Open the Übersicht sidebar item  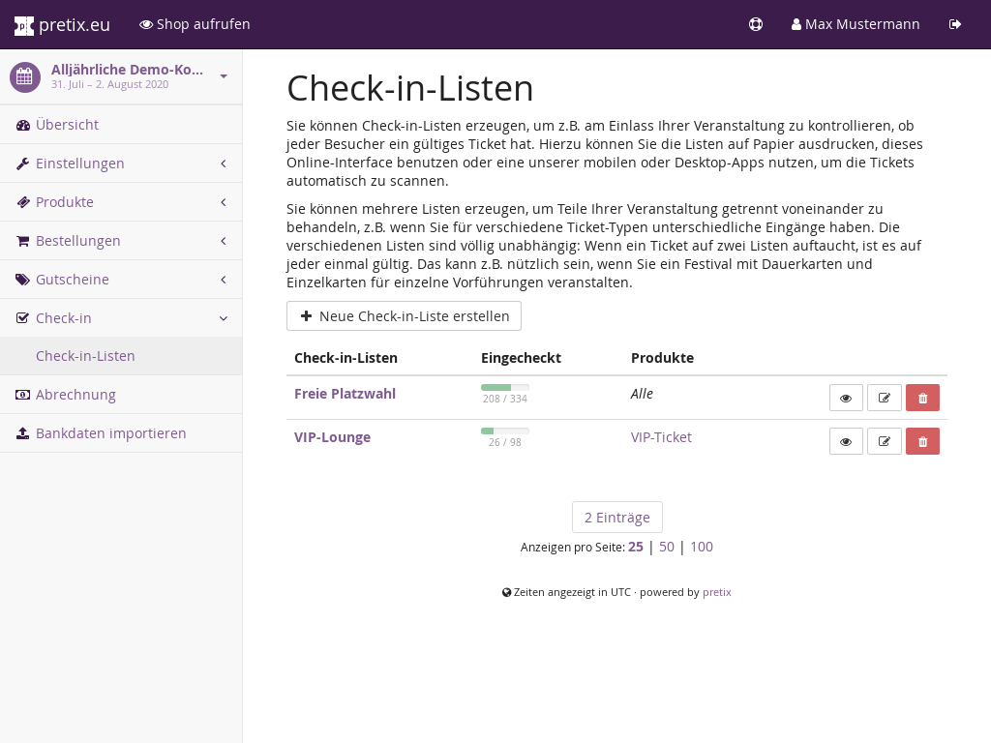(67, 125)
